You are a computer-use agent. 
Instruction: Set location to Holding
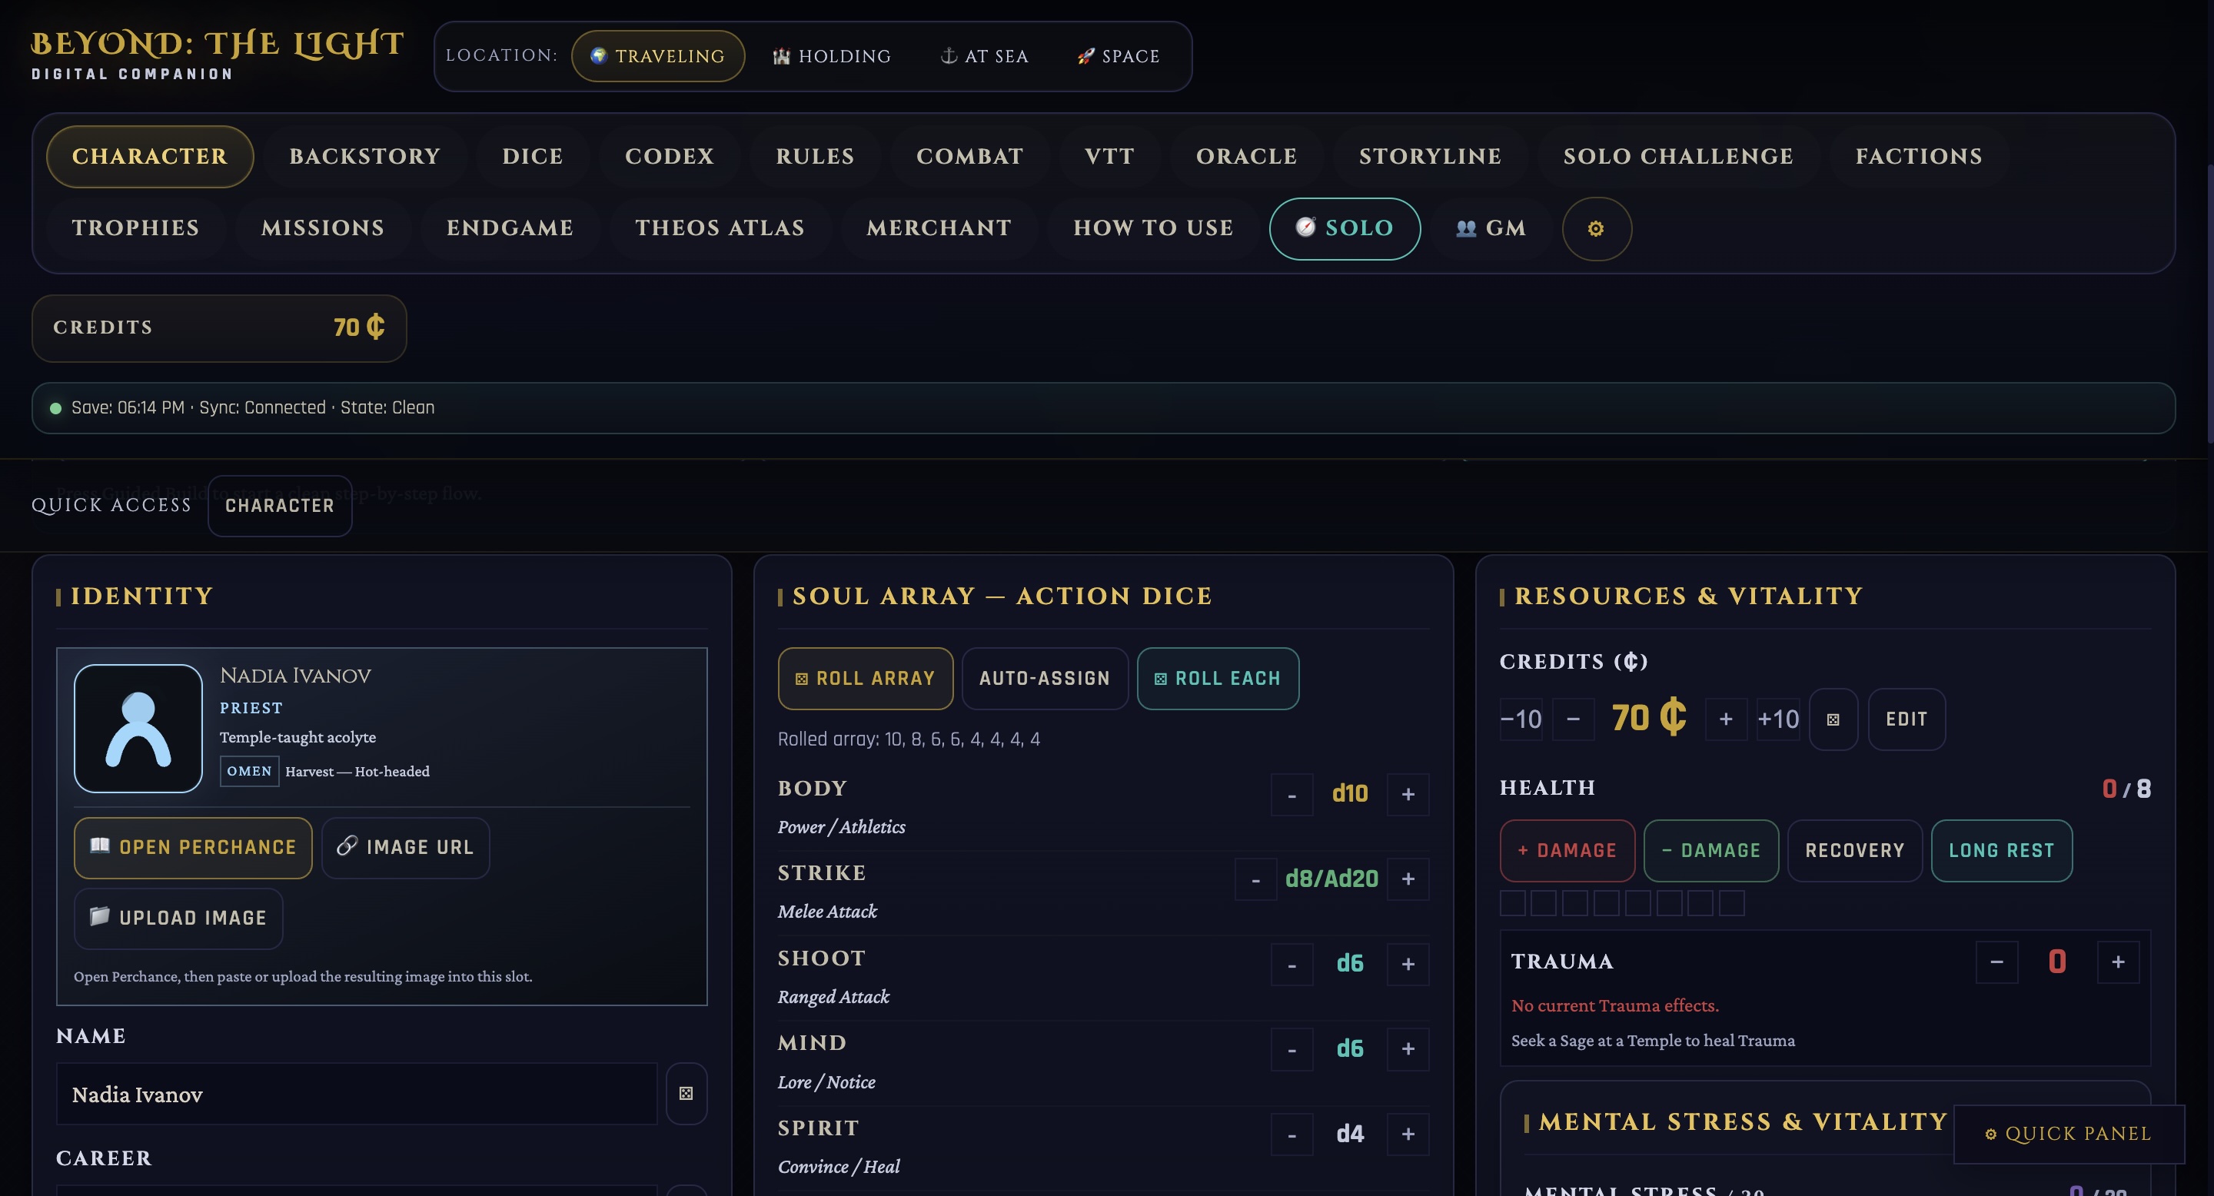coord(831,56)
